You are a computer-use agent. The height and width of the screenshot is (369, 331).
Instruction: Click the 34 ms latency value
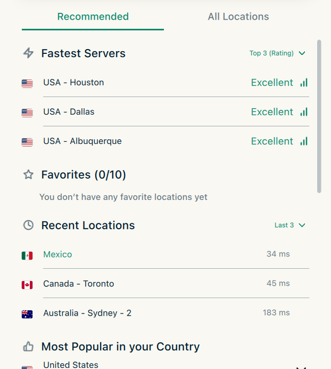278,254
